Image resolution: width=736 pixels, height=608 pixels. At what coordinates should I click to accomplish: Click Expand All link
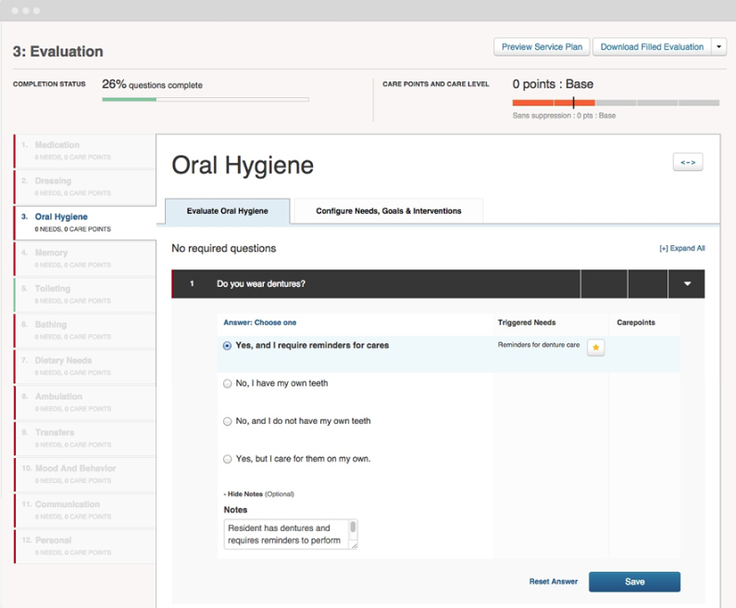[682, 248]
